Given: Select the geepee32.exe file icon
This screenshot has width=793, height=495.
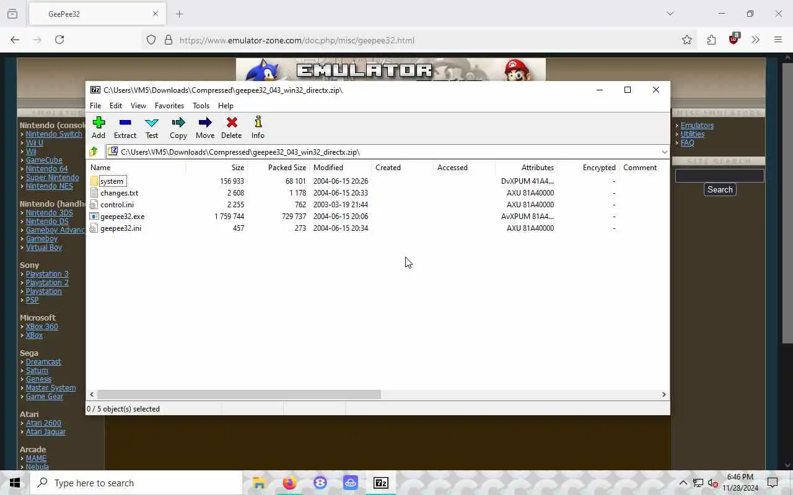Looking at the screenshot, I should pyautogui.click(x=94, y=217).
